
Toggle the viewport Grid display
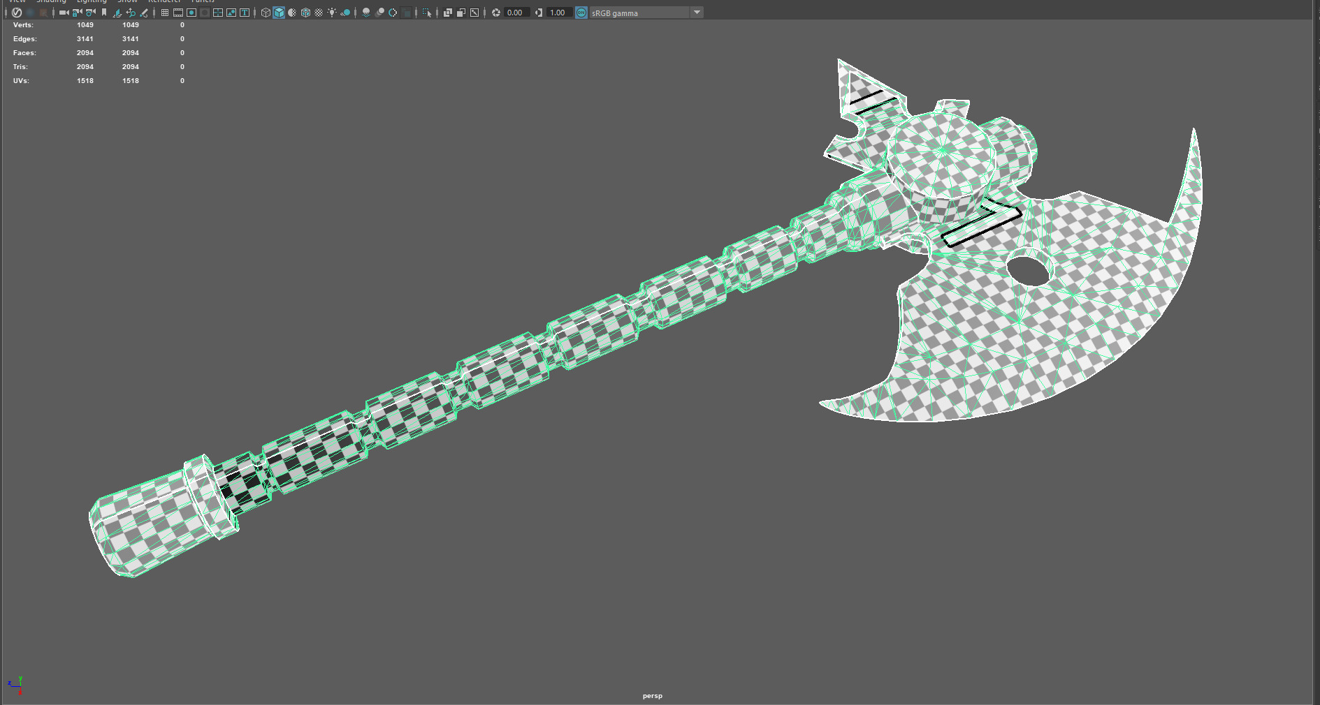(165, 13)
